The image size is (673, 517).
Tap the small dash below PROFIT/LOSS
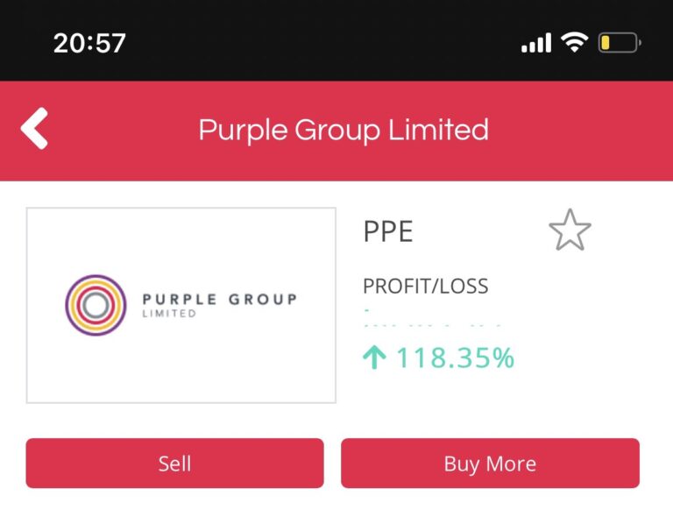click(x=366, y=310)
